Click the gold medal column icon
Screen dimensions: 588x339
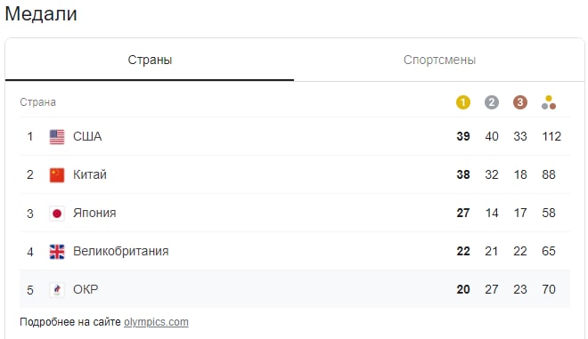[462, 102]
